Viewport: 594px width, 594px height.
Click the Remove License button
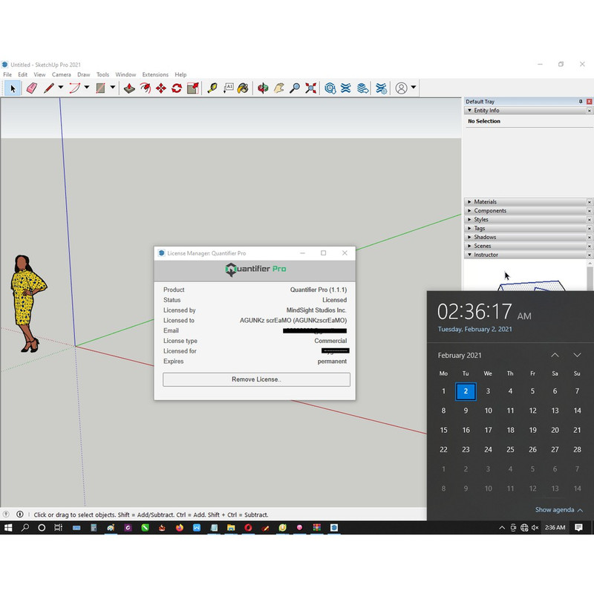point(256,379)
